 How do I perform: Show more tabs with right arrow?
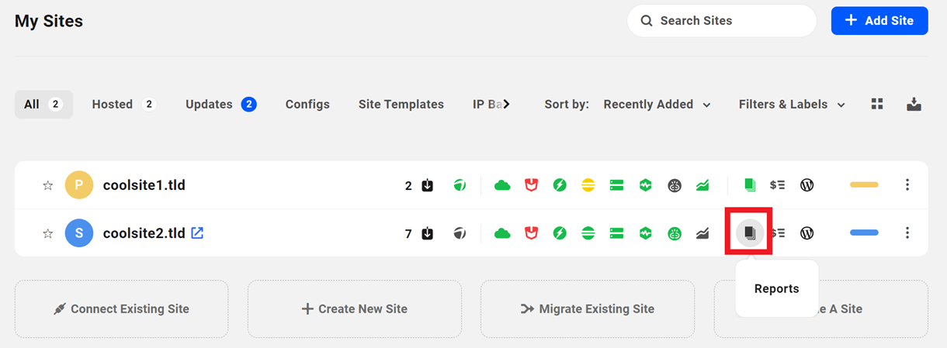507,104
